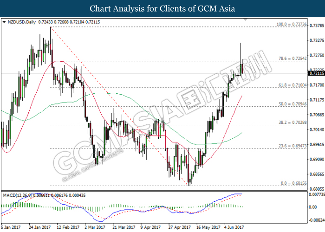Image resolution: width=325 pixels, height=232 pixels.
Task: Click the 0.70665 price axis value
Action: point(317,115)
